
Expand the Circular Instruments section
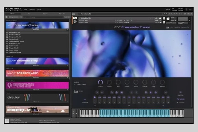click(68, 102)
